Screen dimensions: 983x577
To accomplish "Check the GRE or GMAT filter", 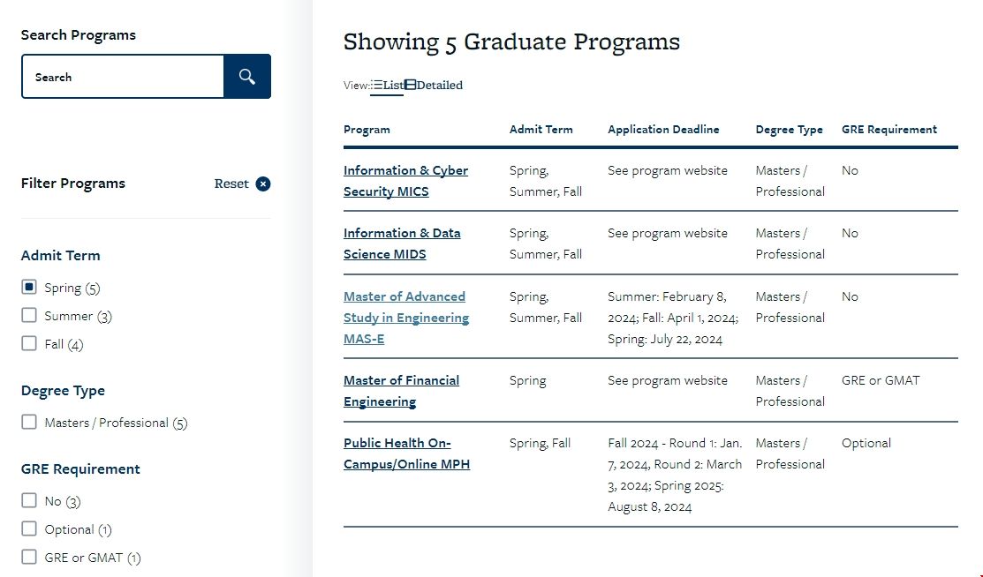I will coord(29,558).
